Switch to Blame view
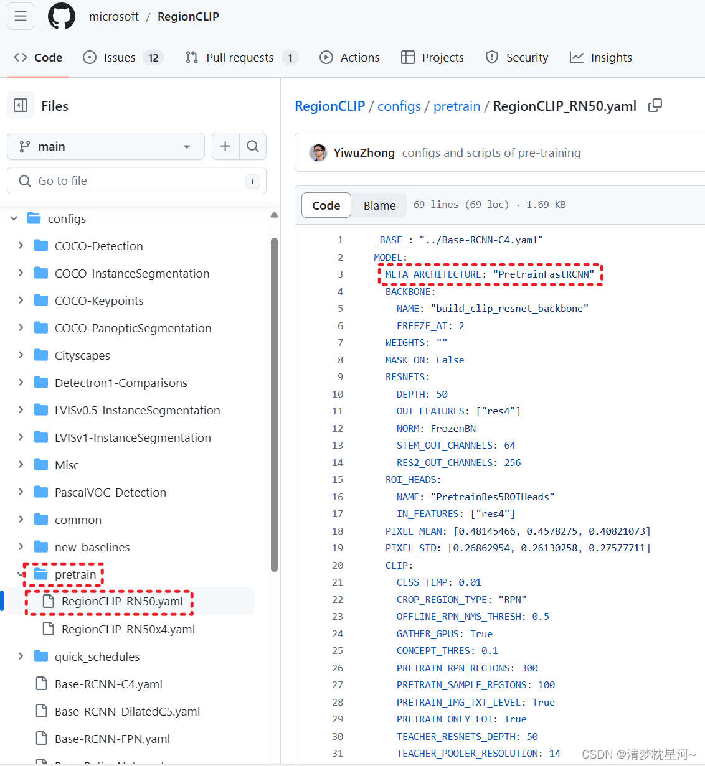This screenshot has width=705, height=766. (379, 205)
